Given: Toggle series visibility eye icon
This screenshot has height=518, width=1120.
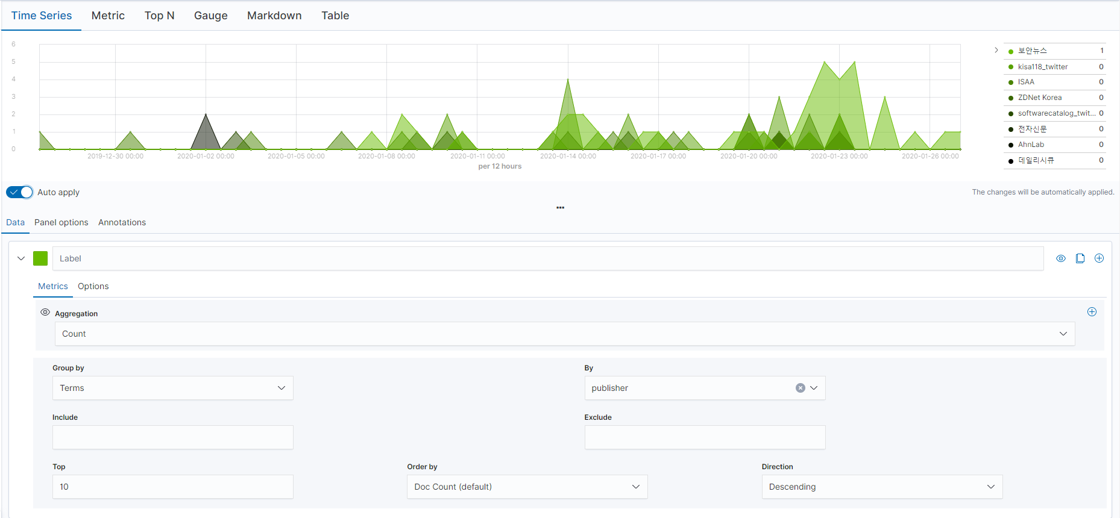Looking at the screenshot, I should point(1061,258).
